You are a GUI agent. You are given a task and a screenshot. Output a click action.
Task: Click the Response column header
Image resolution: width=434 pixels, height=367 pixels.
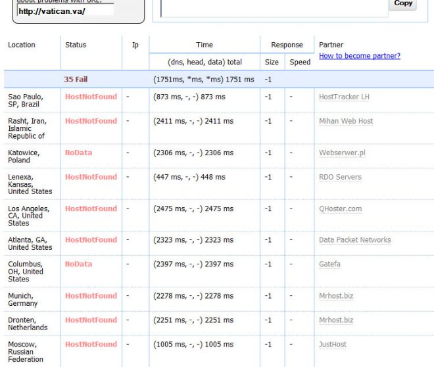click(287, 45)
